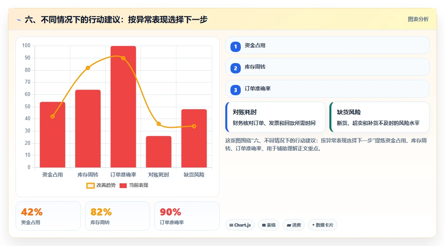The height and width of the screenshot is (246, 445).
Task: Click the 进度 tag
Action: pyautogui.click(x=294, y=225)
